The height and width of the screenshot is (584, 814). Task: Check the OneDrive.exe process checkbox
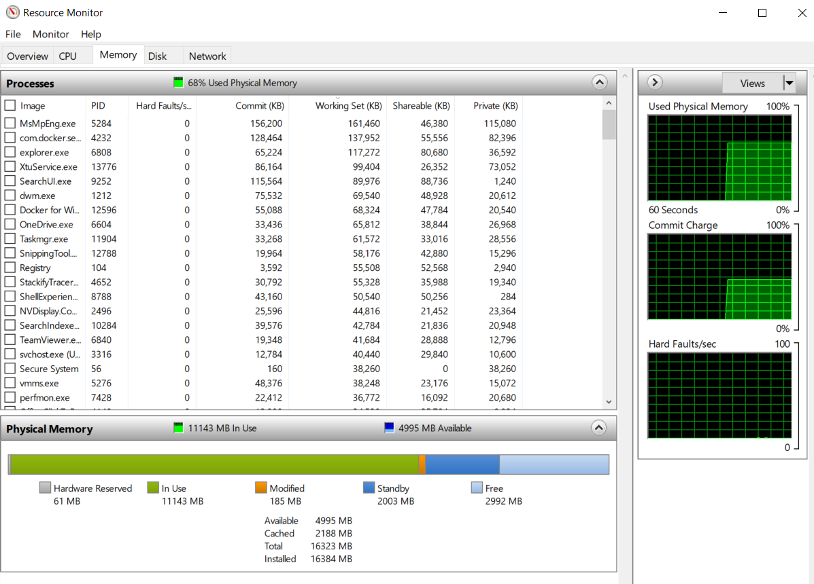pos(10,224)
